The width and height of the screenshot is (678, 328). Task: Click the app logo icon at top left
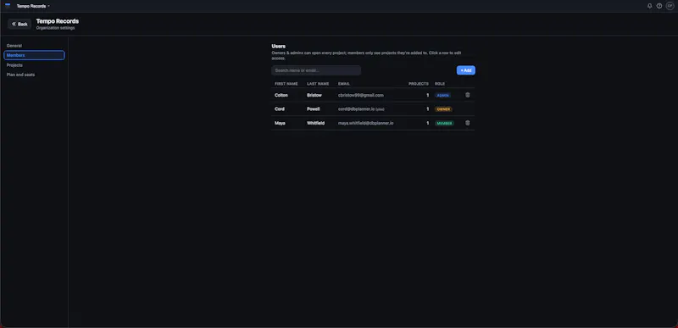click(x=8, y=6)
